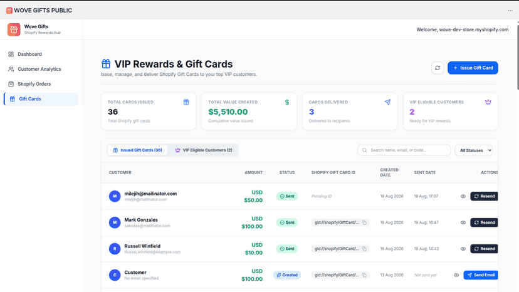Click avatar R of Russell Winfield

(x=115, y=249)
